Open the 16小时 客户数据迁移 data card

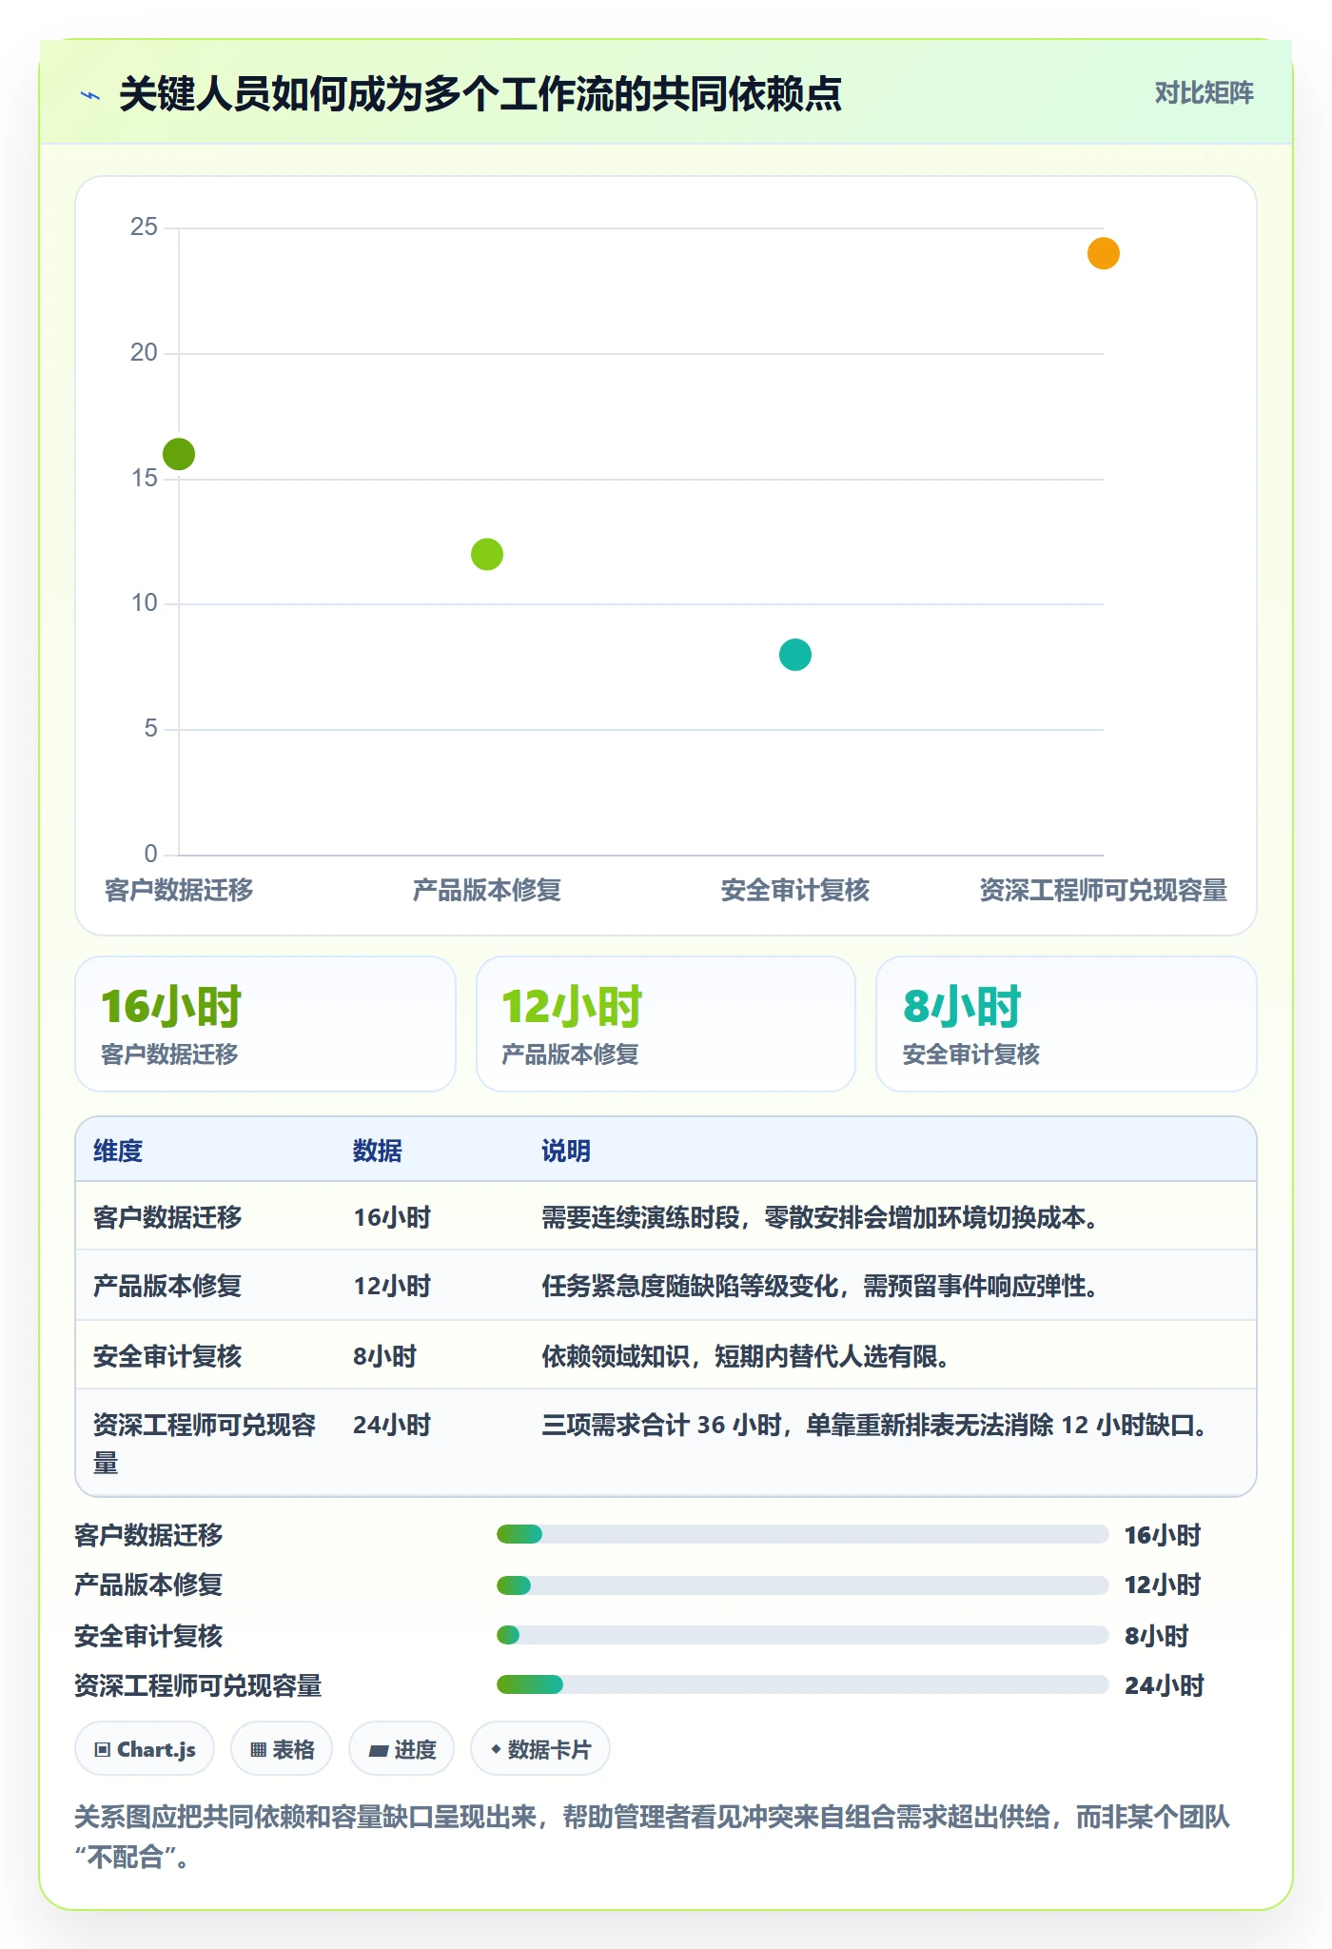point(265,1024)
